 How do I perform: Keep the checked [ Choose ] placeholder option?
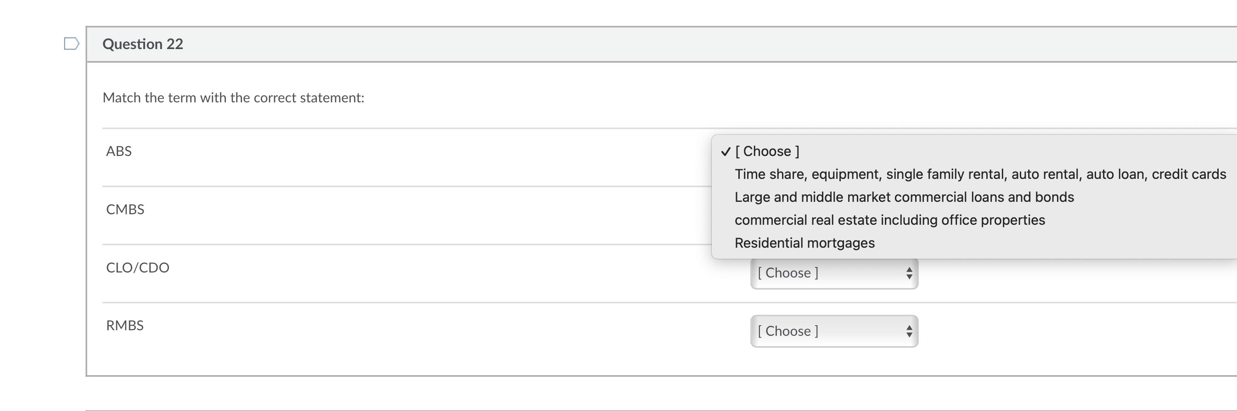(x=767, y=151)
